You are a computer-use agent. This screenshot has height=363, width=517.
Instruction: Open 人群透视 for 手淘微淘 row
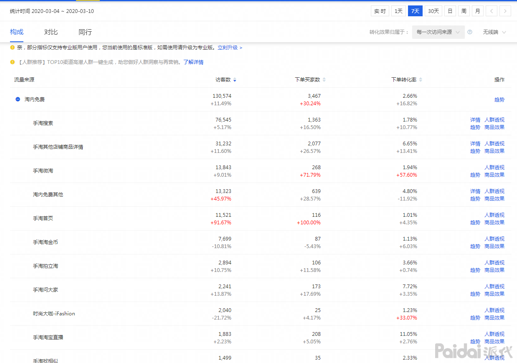(x=494, y=168)
